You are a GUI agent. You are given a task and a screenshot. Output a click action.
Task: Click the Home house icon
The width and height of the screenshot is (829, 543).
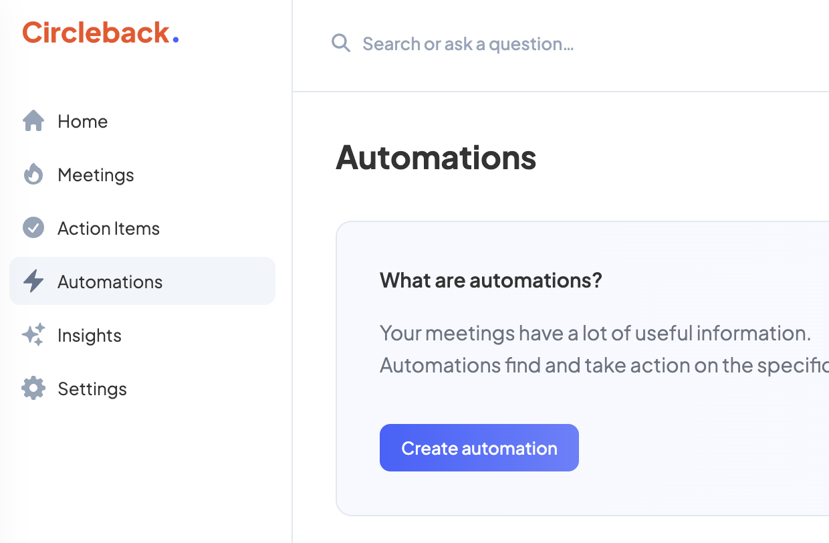point(33,121)
